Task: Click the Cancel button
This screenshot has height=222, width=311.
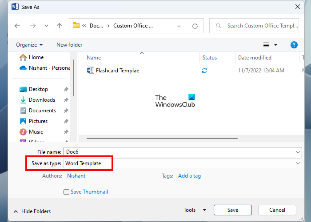Action: (x=277, y=210)
